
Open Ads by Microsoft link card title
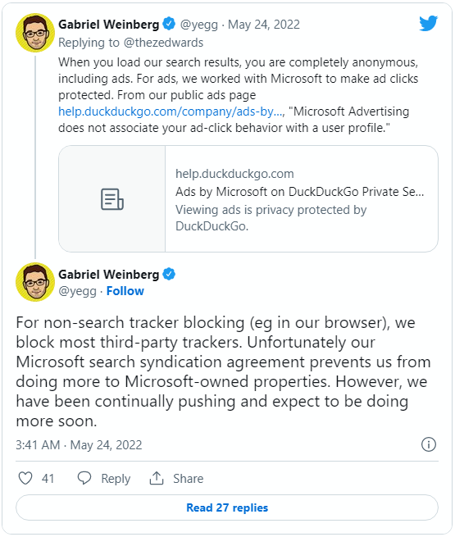click(299, 192)
